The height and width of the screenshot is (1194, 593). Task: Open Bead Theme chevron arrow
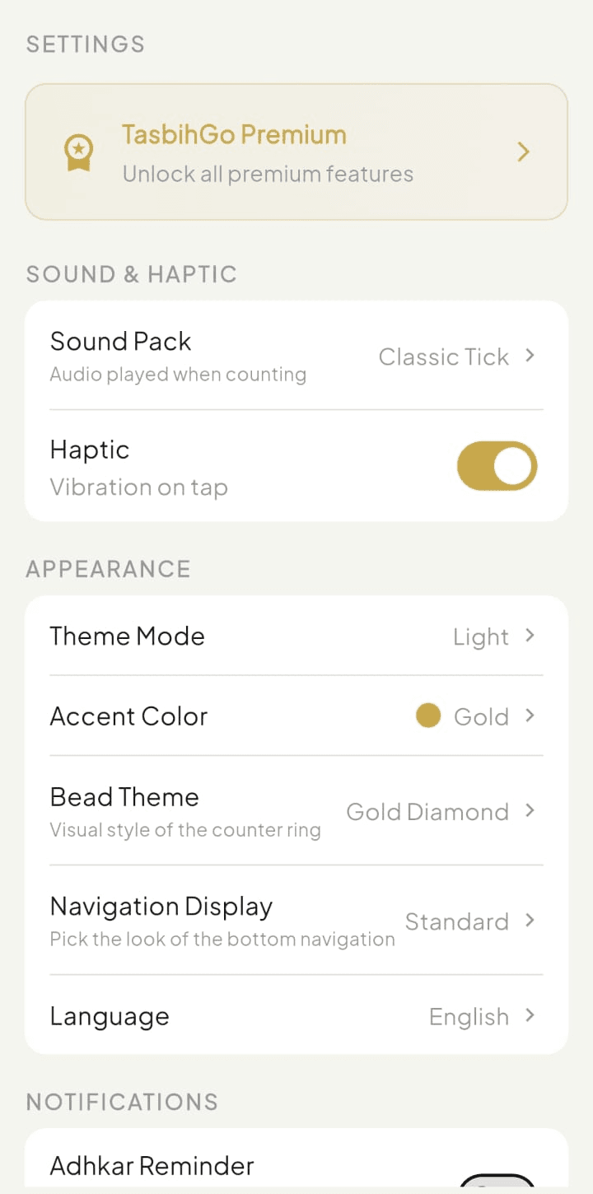[530, 811]
